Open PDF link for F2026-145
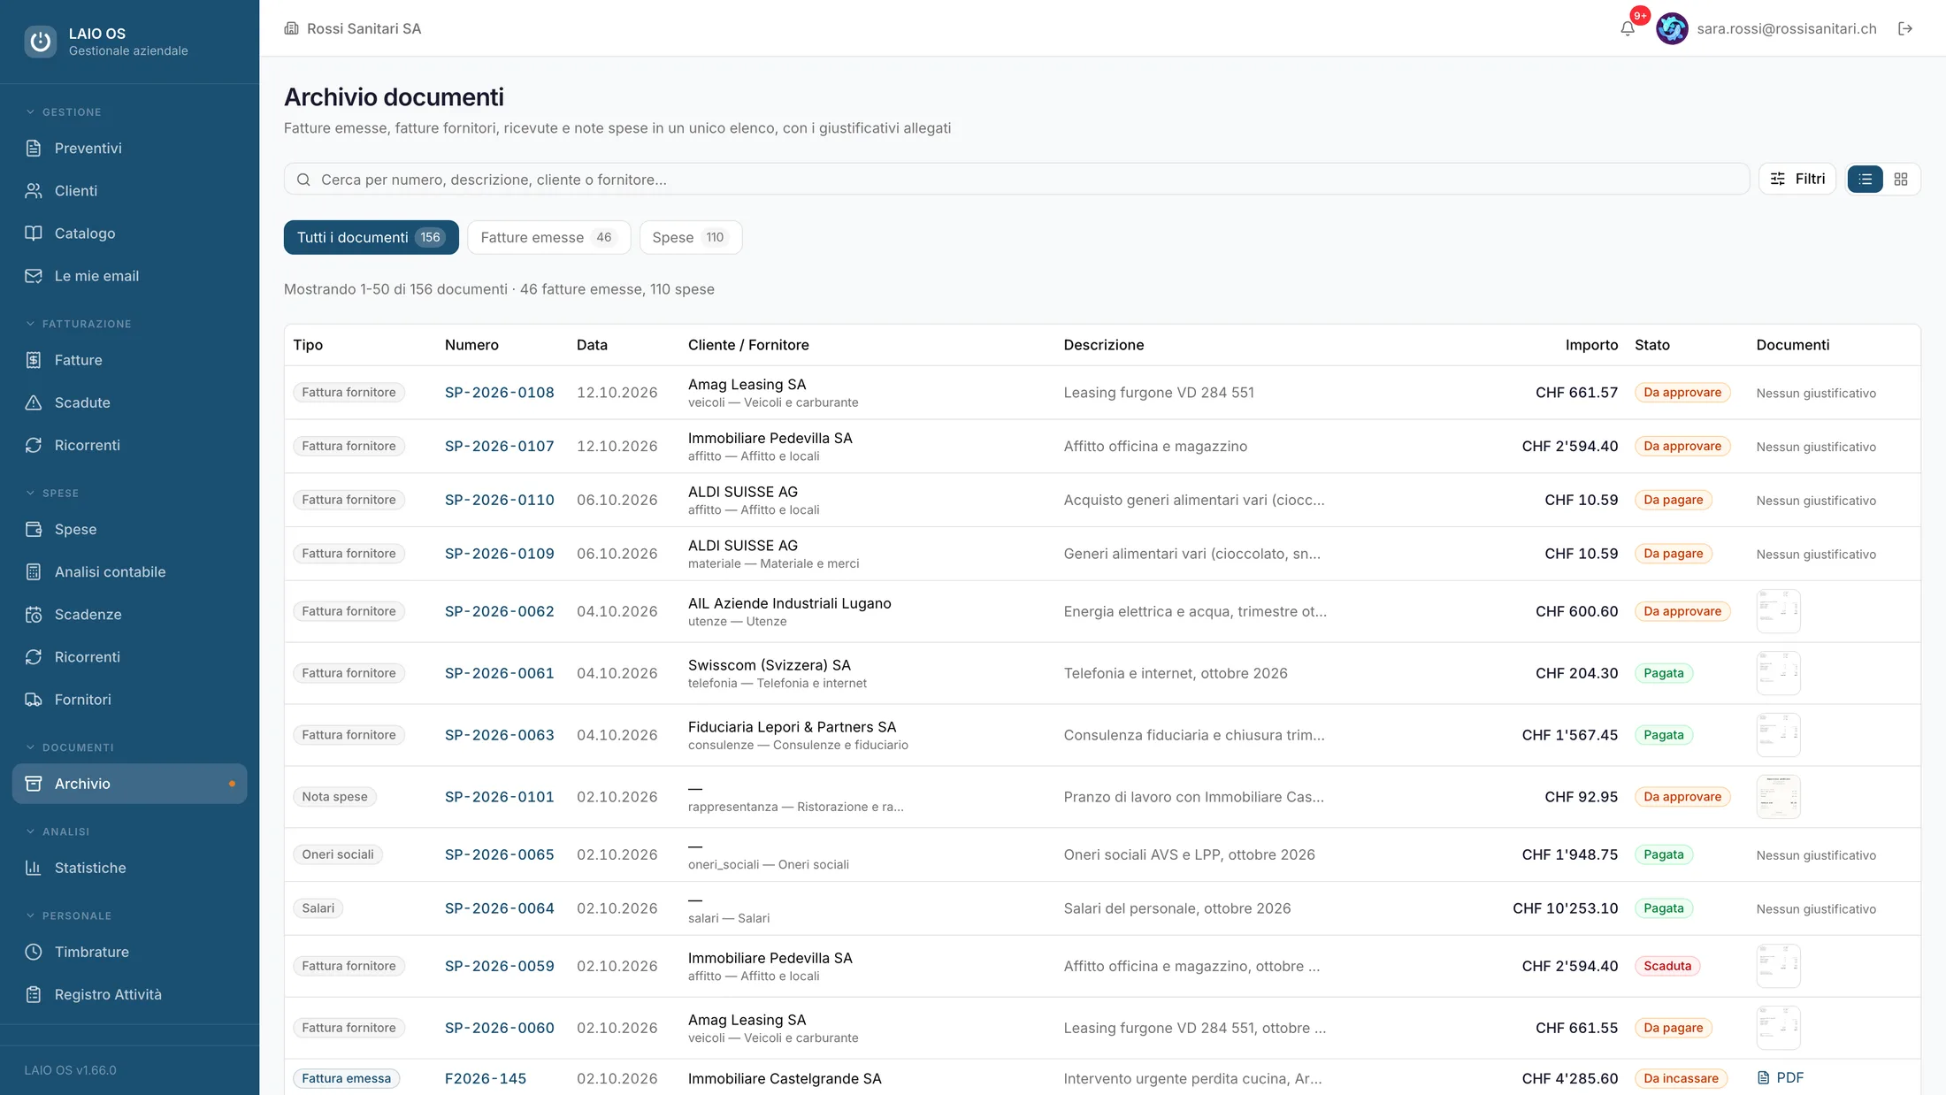Viewport: 1946px width, 1095px height. click(1780, 1077)
